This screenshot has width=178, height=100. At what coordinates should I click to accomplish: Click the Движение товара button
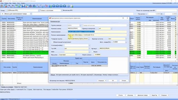point(142,95)
